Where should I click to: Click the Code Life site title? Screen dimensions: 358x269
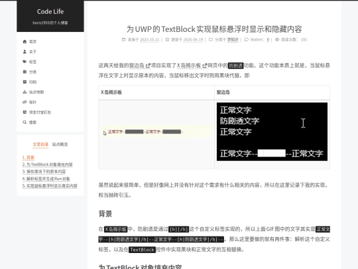click(x=50, y=11)
